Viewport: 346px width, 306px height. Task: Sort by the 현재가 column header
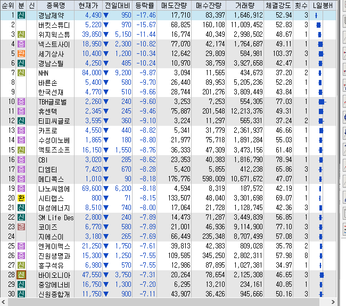[88, 5]
